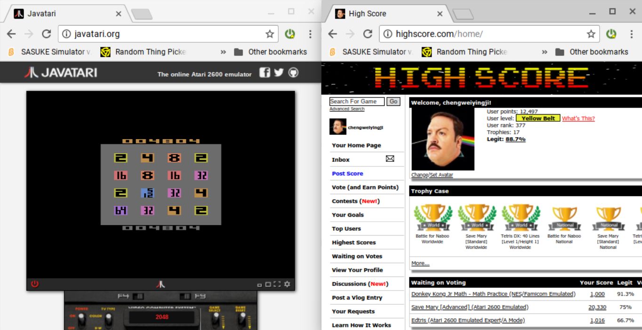Image resolution: width=642 pixels, height=330 pixels.
Task: Click the What's This? link
Action: [578, 118]
